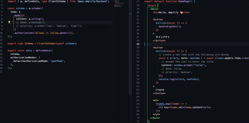249x123 pixels.
Task: Click the 'Create' button label text on line 62
Action: click(x=160, y=90)
